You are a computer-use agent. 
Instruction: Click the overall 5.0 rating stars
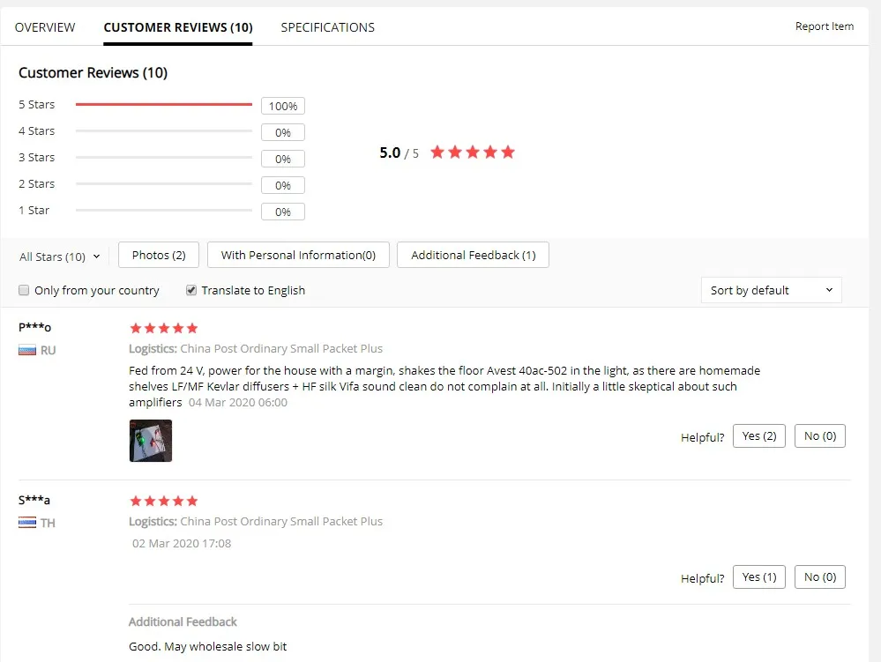pos(473,152)
